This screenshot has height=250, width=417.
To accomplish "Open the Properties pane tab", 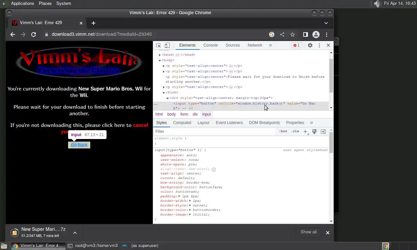I will 295,123.
